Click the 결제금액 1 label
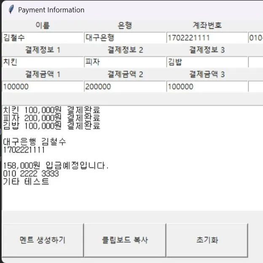Image resolution: width=263 pixels, height=263 pixels. click(x=43, y=74)
